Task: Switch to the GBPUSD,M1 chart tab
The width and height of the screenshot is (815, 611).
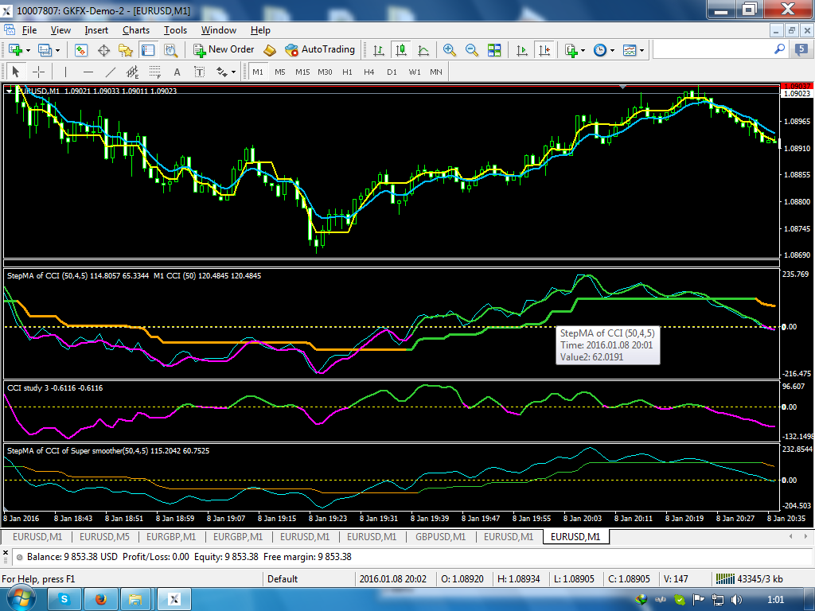Action: pyautogui.click(x=440, y=537)
